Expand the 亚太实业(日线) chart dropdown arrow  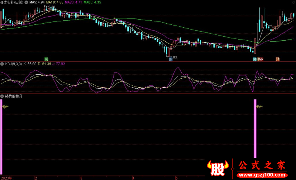[26, 2]
